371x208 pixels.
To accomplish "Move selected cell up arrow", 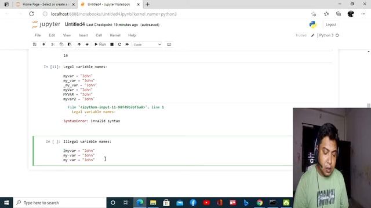I will [x=79, y=44].
